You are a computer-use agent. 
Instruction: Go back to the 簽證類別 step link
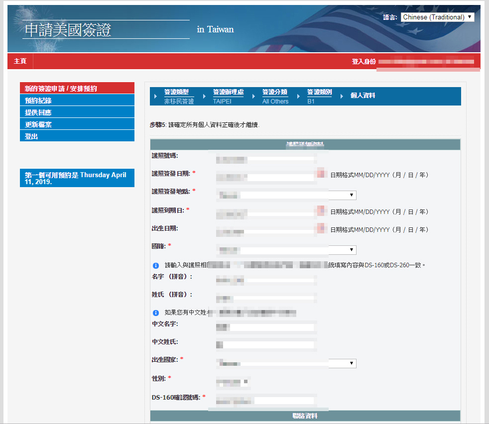319,92
